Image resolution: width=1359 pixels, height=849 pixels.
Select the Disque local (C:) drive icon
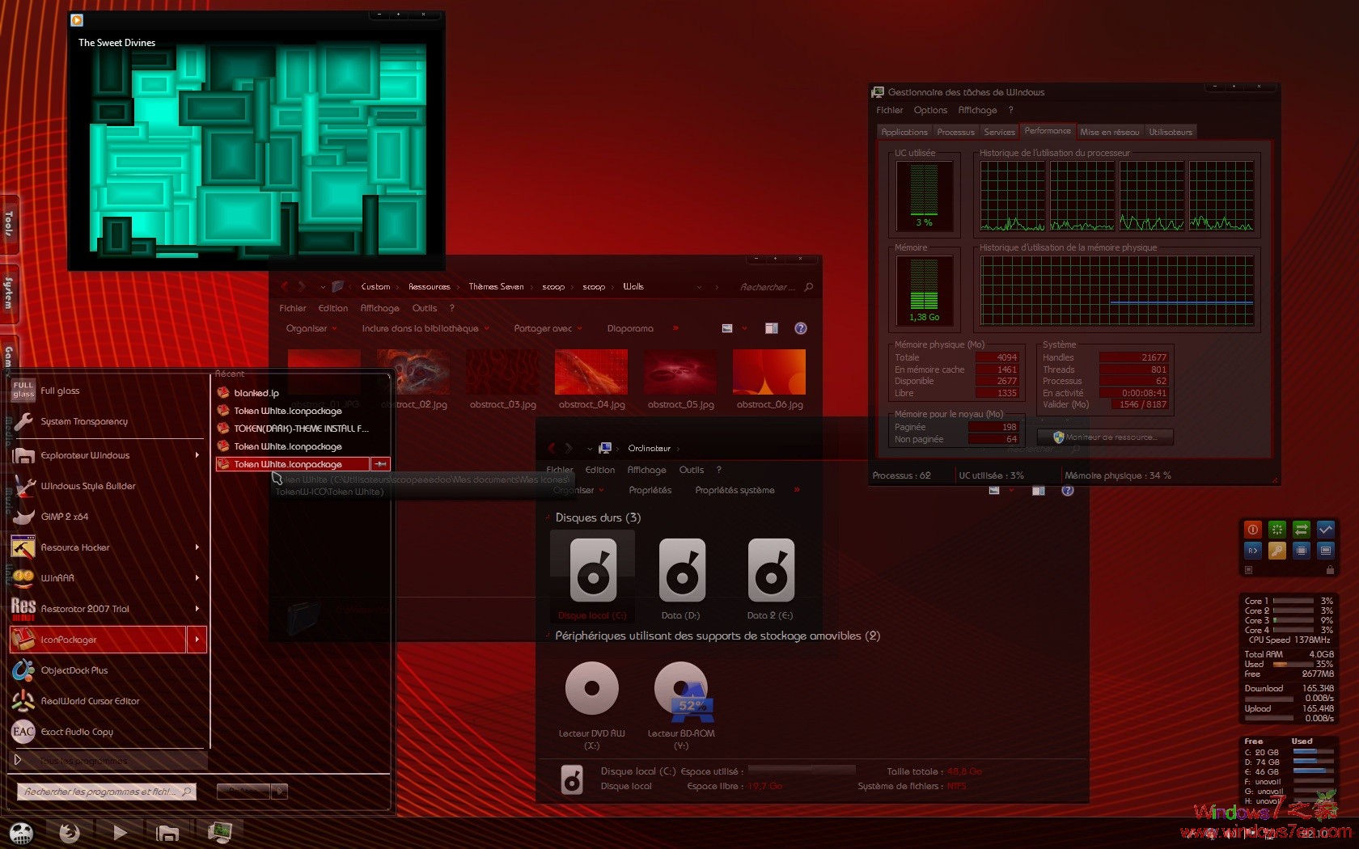(593, 571)
